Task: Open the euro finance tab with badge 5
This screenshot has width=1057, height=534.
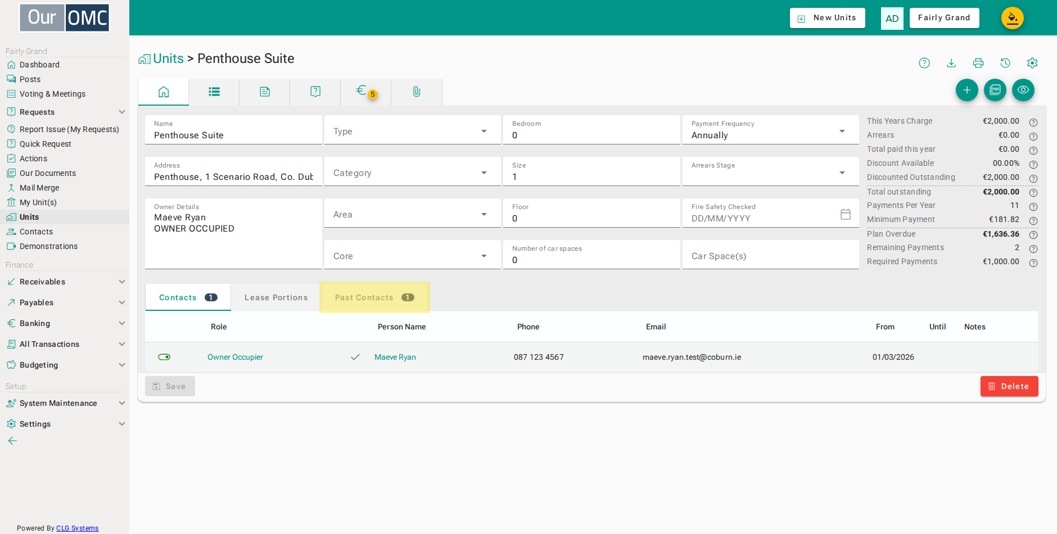Action: pos(365,92)
